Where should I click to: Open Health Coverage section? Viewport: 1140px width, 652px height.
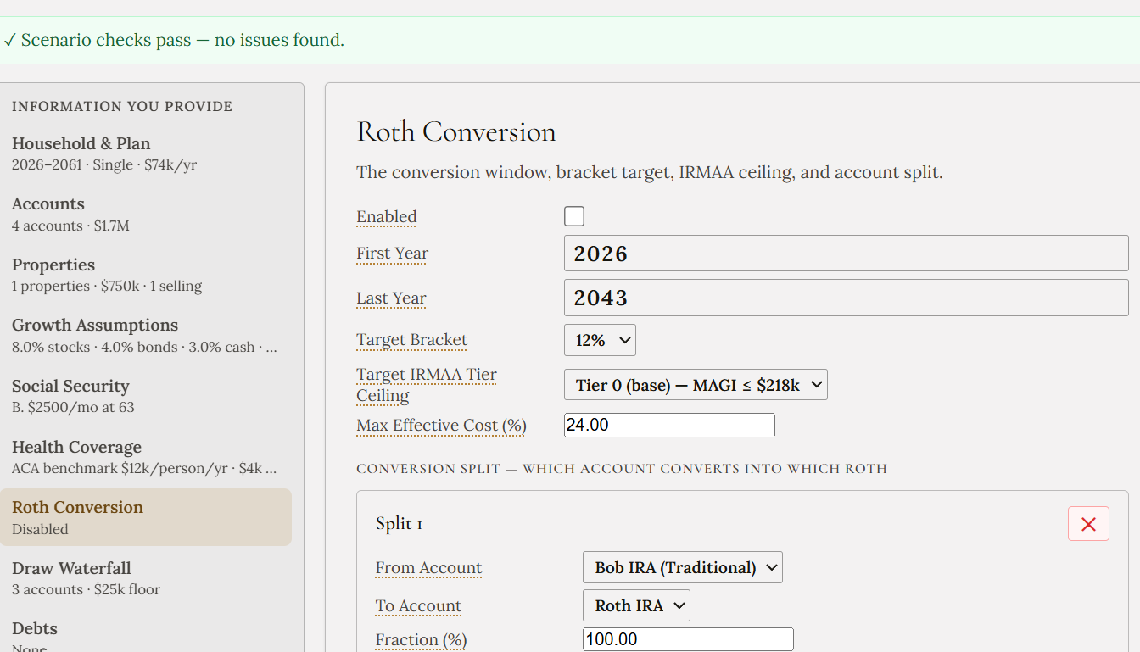point(146,457)
